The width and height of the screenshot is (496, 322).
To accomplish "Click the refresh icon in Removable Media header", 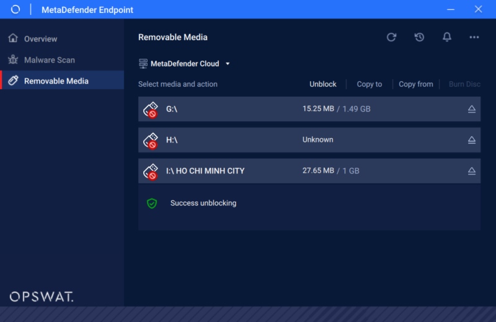I will [x=391, y=37].
